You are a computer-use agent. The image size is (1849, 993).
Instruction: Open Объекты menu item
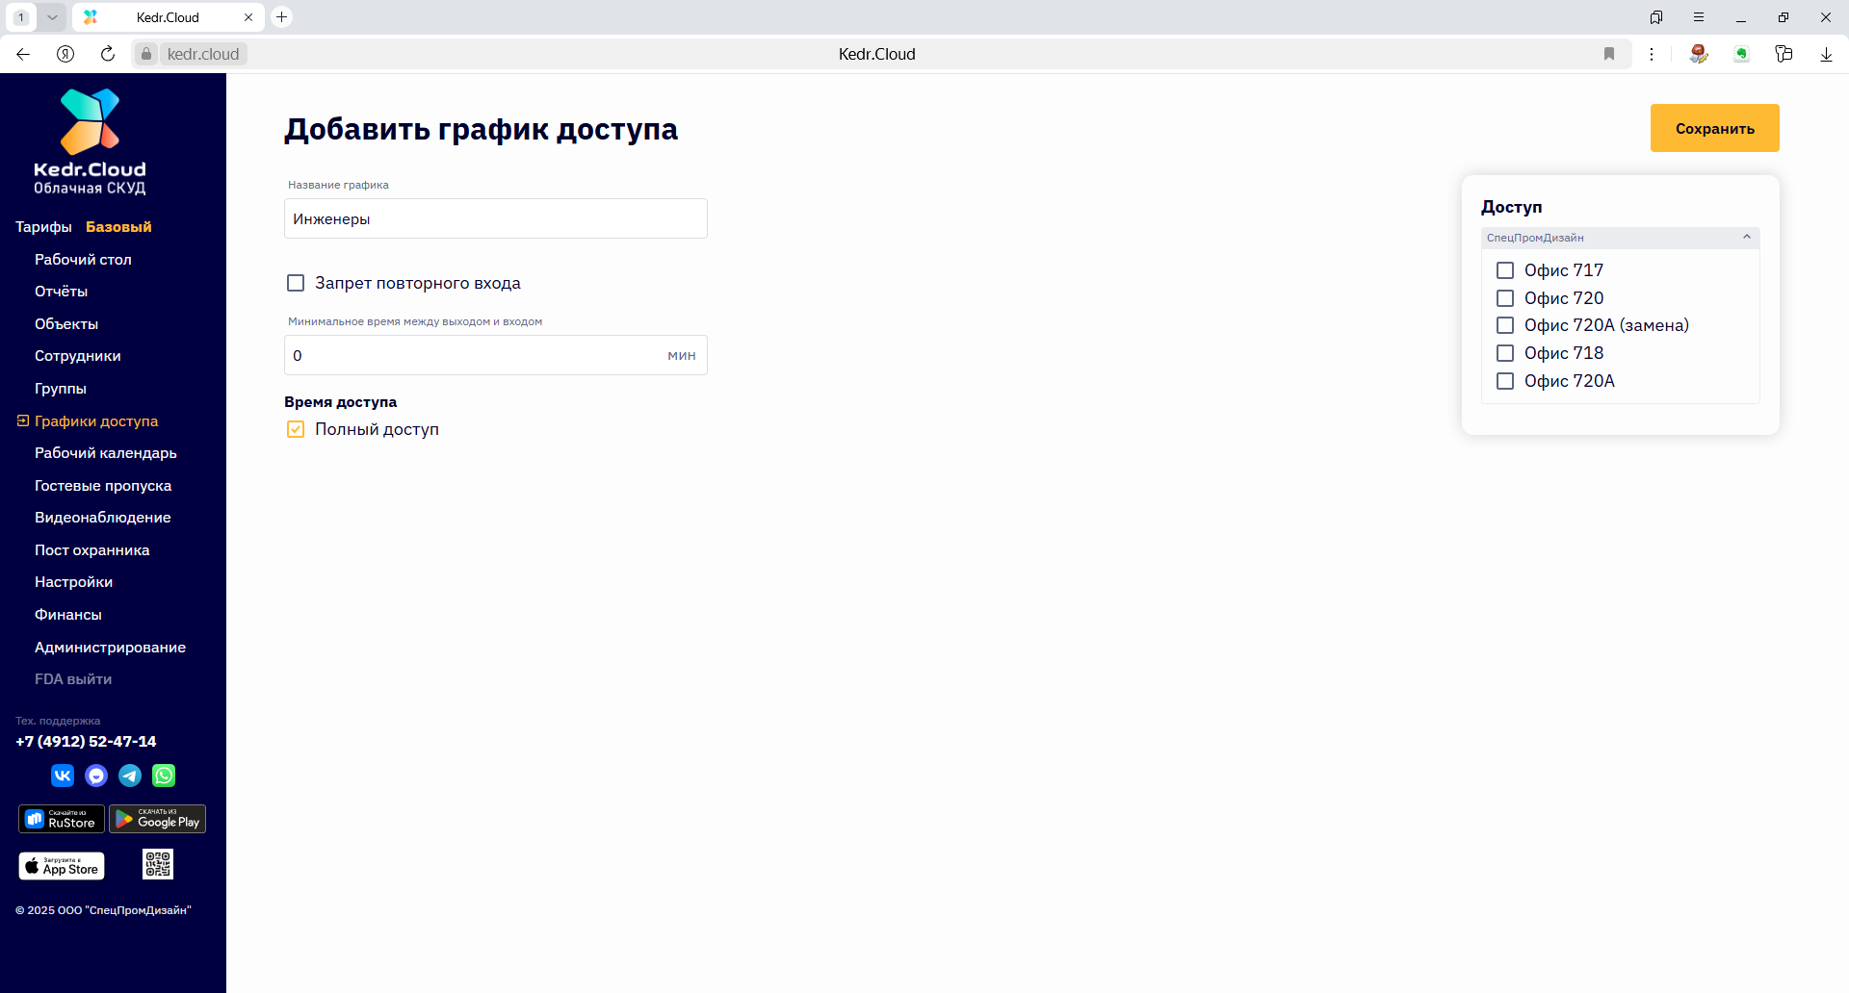coord(66,324)
